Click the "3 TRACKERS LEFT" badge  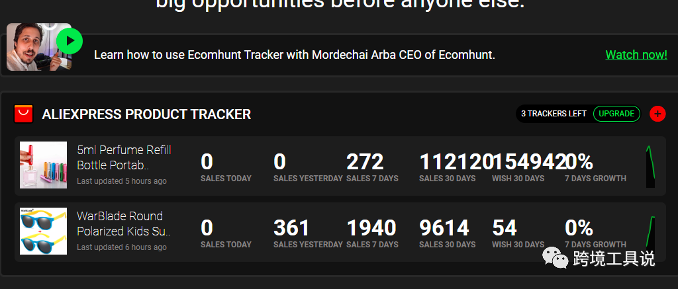pos(554,114)
